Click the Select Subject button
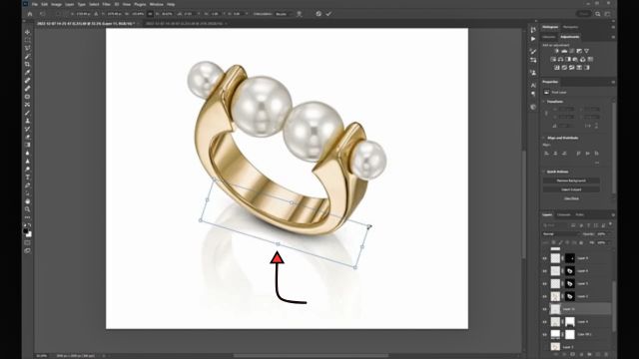The width and height of the screenshot is (639, 359). click(x=571, y=189)
